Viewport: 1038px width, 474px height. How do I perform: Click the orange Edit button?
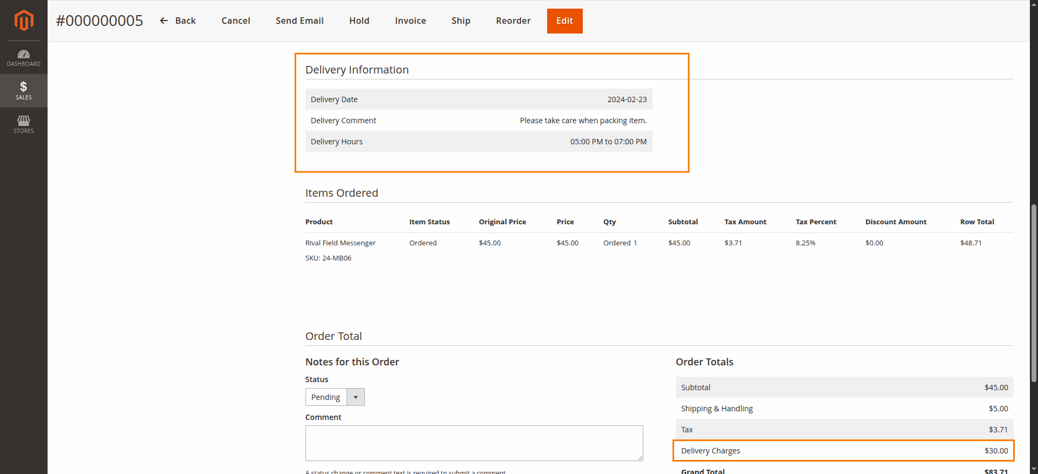click(x=564, y=21)
